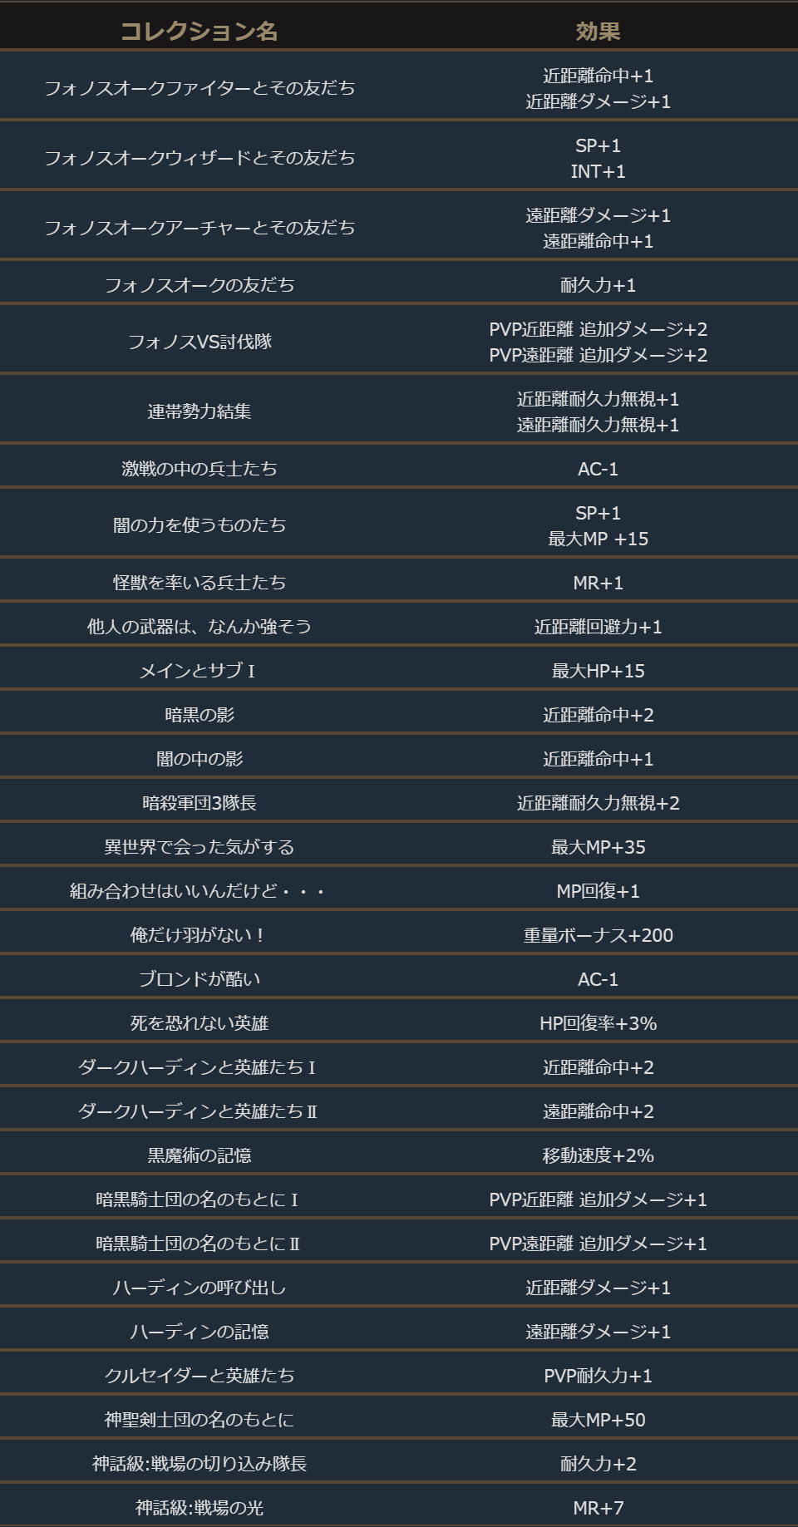Viewport: 798px width, 1527px height.
Task: Select the フォノスVS討伐隊 collection entry
Action: pyautogui.click(x=199, y=342)
